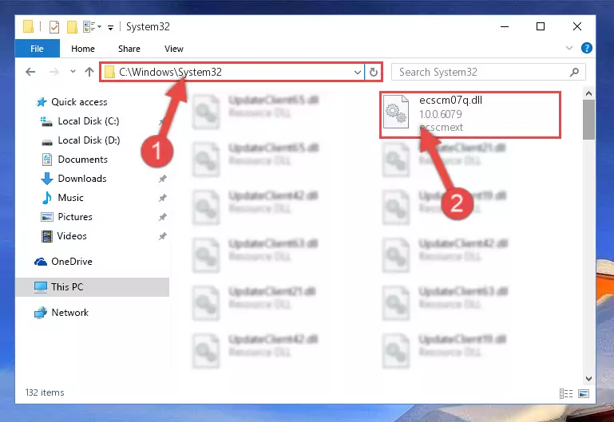Click the New folder quick access icon

(72, 27)
